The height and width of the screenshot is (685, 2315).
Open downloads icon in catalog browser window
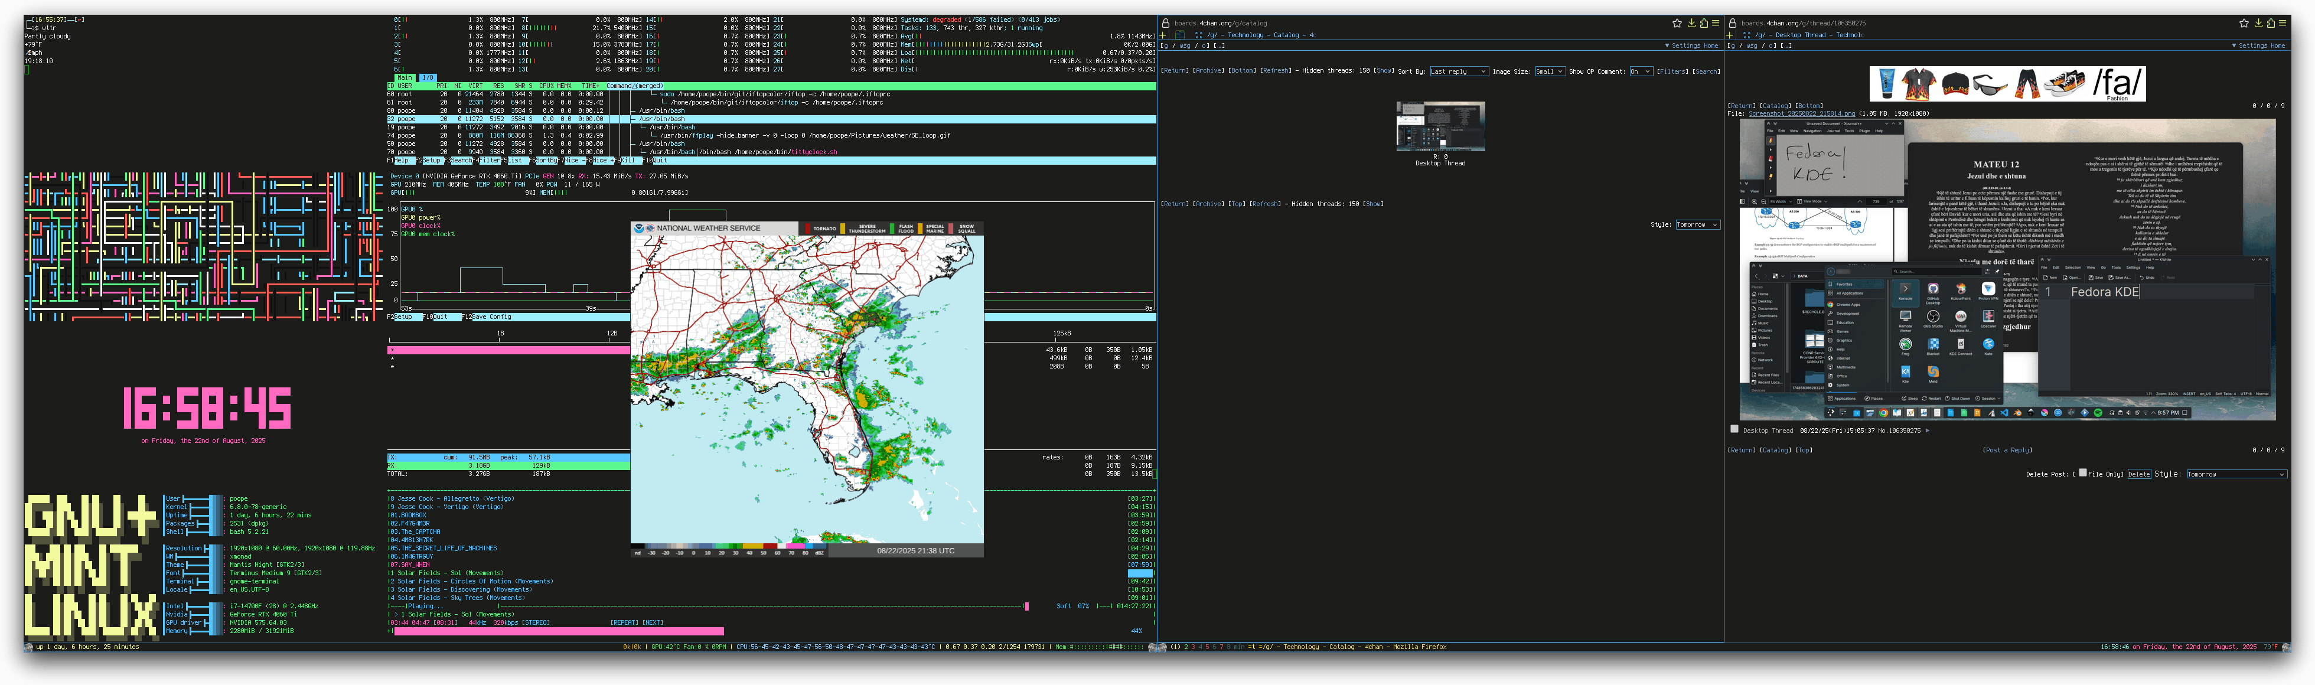1691,24
